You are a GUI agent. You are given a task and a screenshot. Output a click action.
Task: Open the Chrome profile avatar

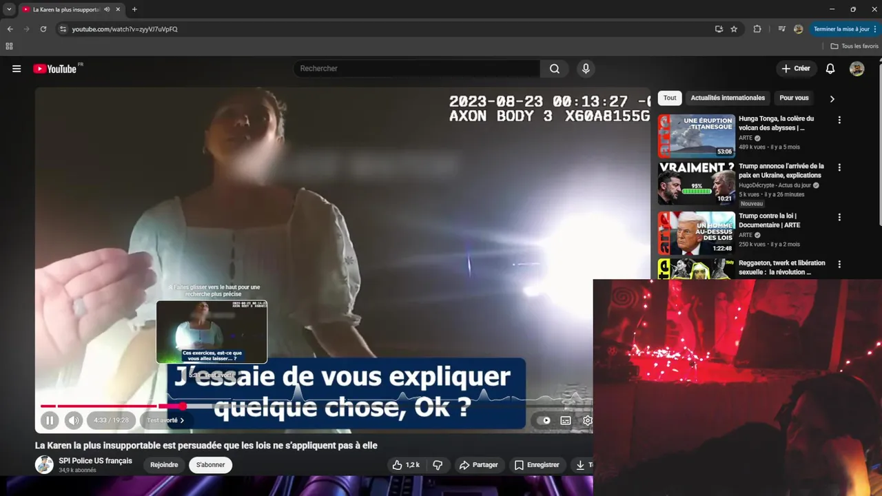tap(798, 29)
